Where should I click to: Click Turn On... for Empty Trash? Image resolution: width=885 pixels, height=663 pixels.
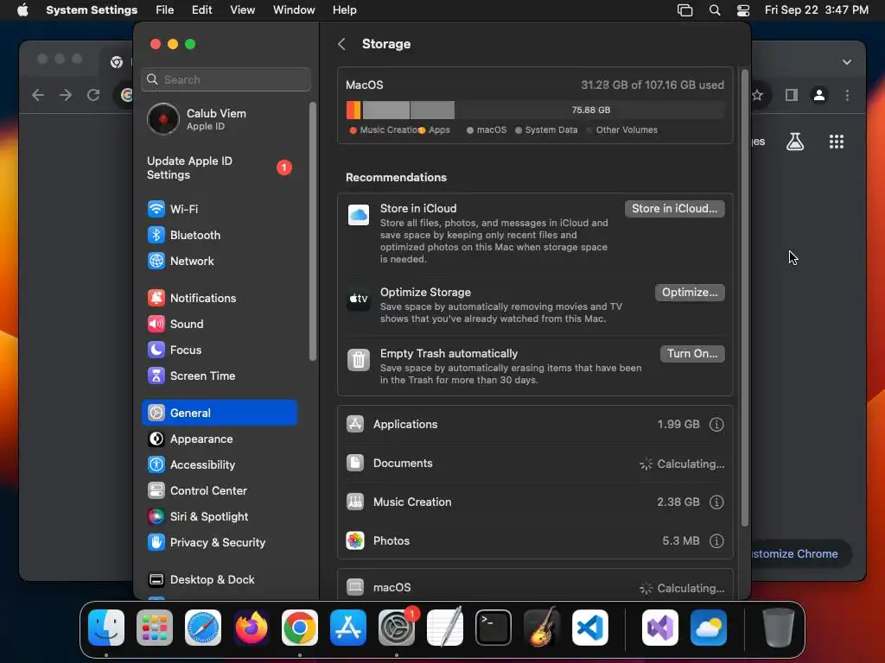point(692,353)
